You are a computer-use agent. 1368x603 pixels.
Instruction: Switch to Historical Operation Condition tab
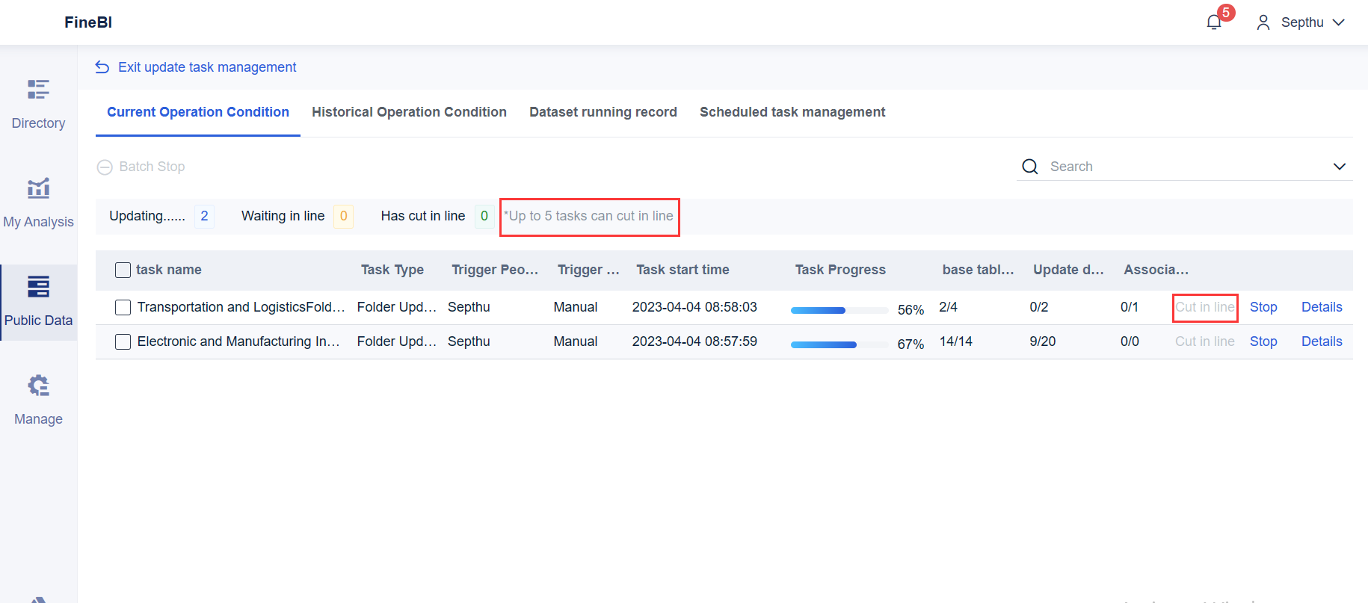tap(409, 112)
